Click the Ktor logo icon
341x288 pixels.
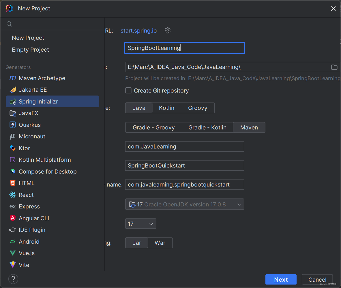pos(13,148)
